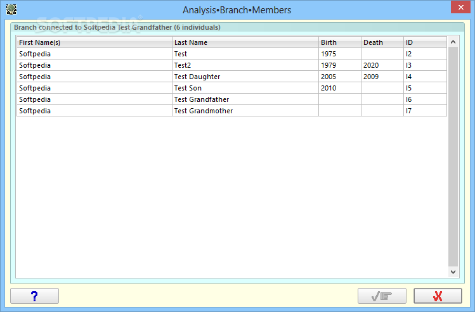Select Softpedia first name in row I2
The height and width of the screenshot is (312, 475).
click(x=94, y=54)
